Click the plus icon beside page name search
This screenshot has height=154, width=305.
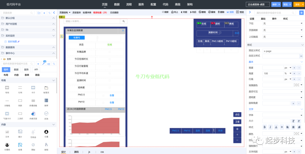tap(44, 13)
